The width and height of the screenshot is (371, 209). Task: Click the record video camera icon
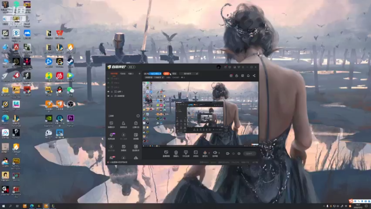pyautogui.click(x=227, y=154)
